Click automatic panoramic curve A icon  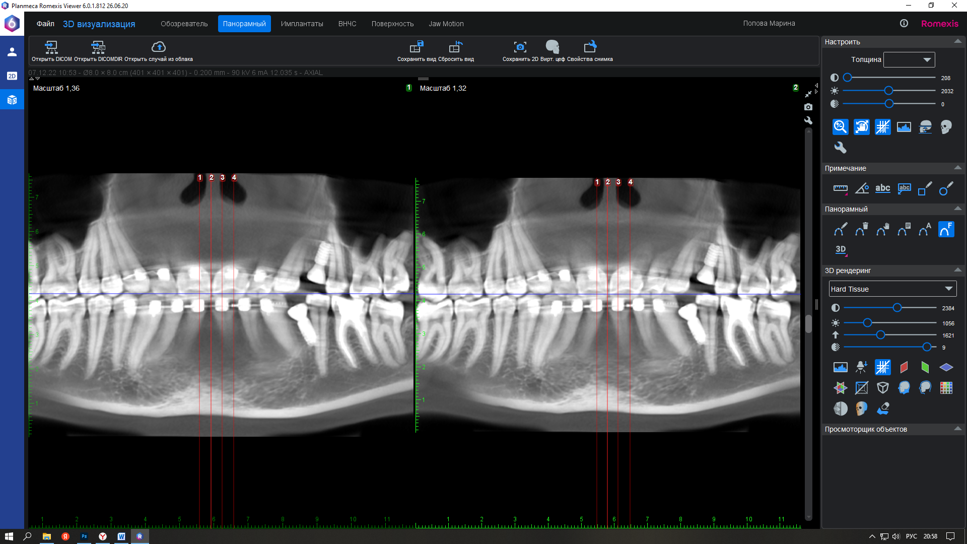coord(925,229)
